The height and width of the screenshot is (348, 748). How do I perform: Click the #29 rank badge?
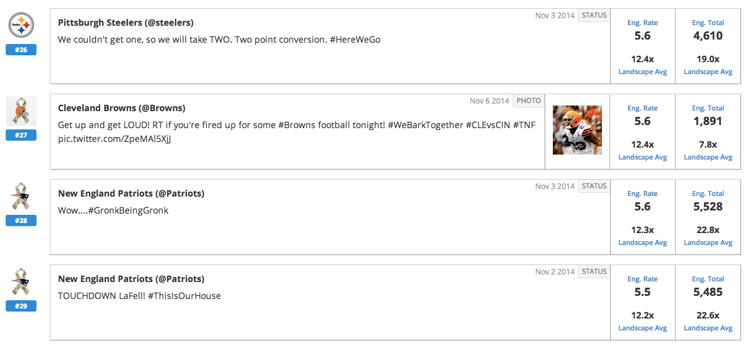[21, 306]
